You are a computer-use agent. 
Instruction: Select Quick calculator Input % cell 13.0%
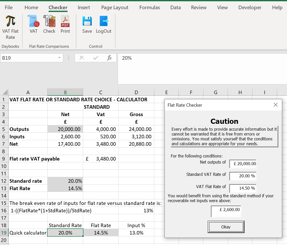pyautogui.click(x=136, y=233)
